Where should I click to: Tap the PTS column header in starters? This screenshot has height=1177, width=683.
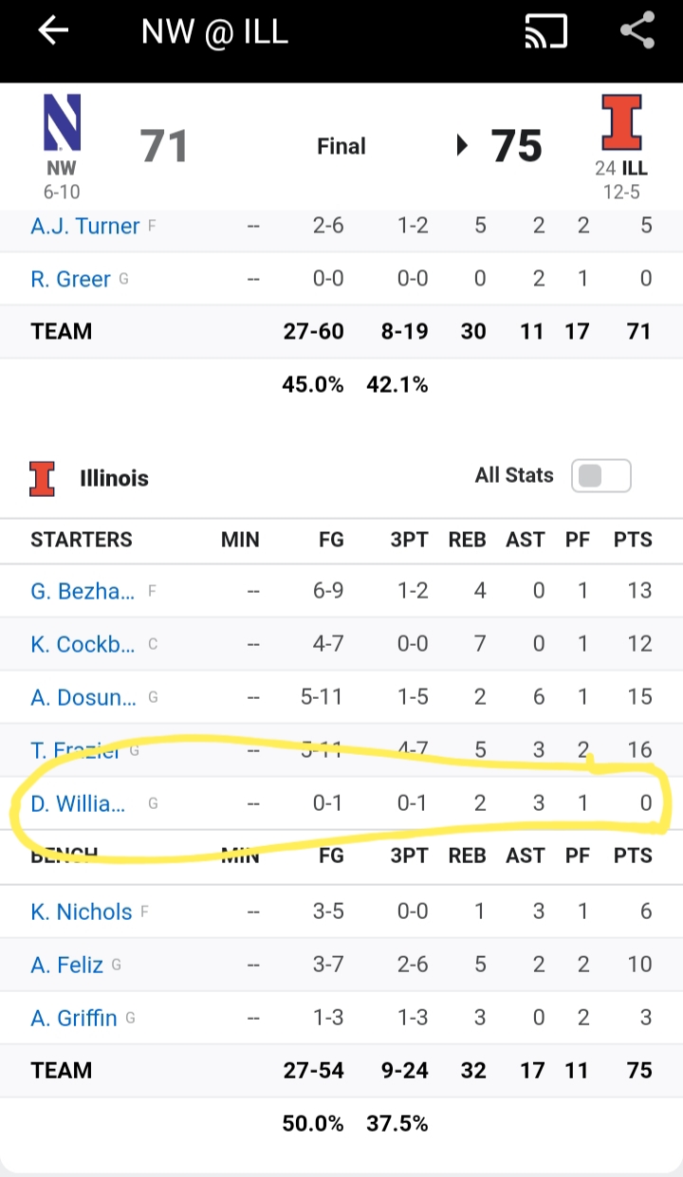tap(633, 540)
